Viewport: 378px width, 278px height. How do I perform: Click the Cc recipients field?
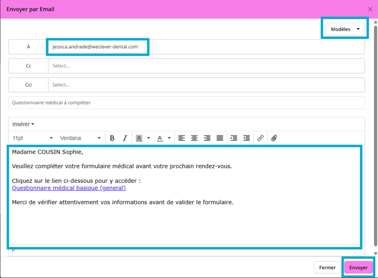pyautogui.click(x=206, y=66)
